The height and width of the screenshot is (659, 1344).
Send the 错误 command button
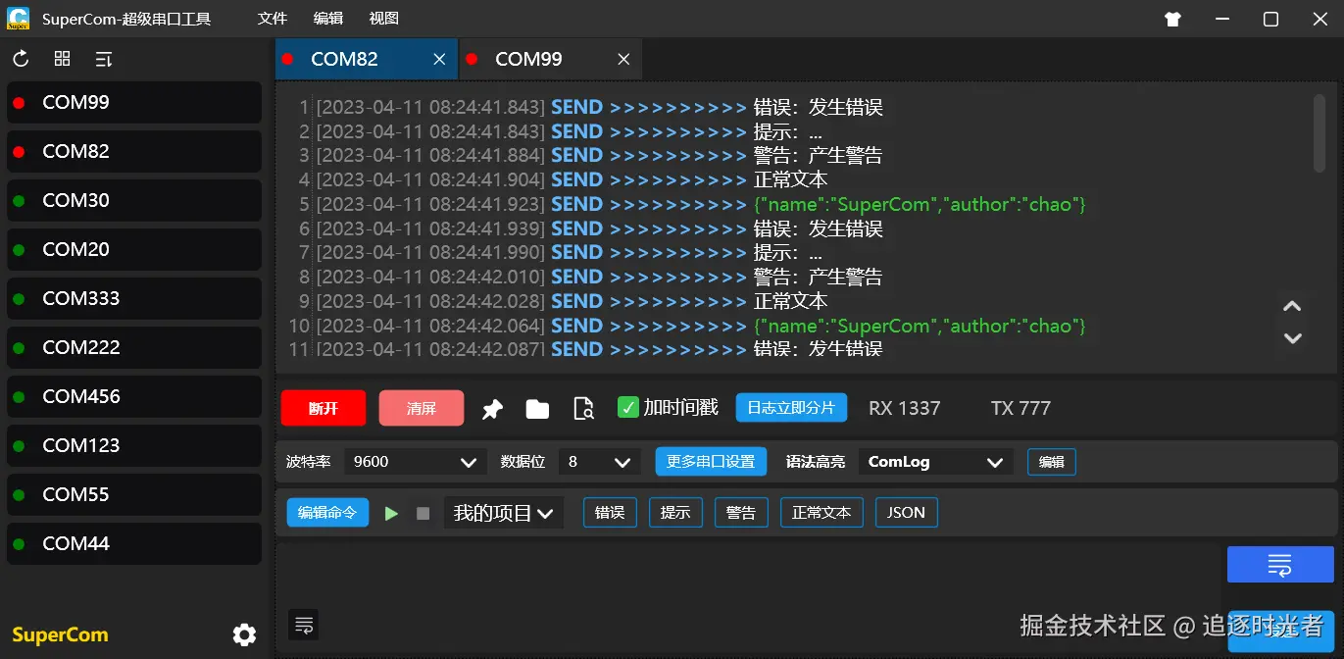coord(610,512)
